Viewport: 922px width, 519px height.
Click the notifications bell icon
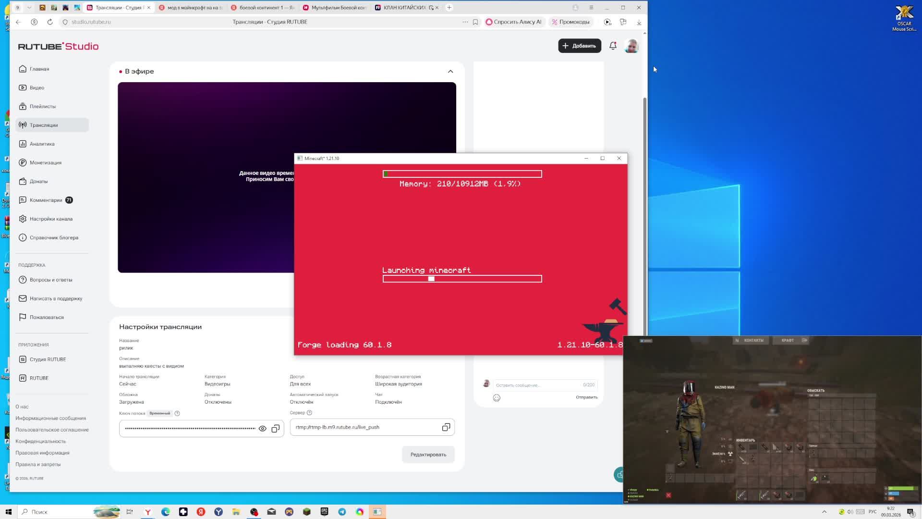pos(613,46)
